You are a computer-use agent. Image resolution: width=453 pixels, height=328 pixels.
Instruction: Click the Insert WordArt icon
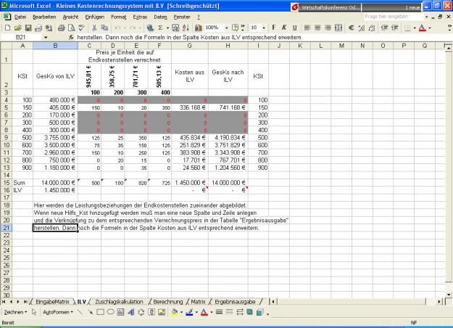point(131,311)
